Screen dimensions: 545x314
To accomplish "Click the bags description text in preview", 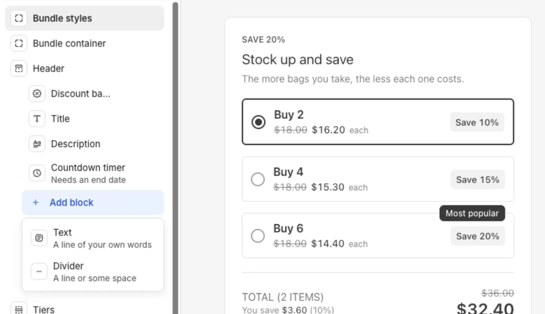I will tap(353, 79).
